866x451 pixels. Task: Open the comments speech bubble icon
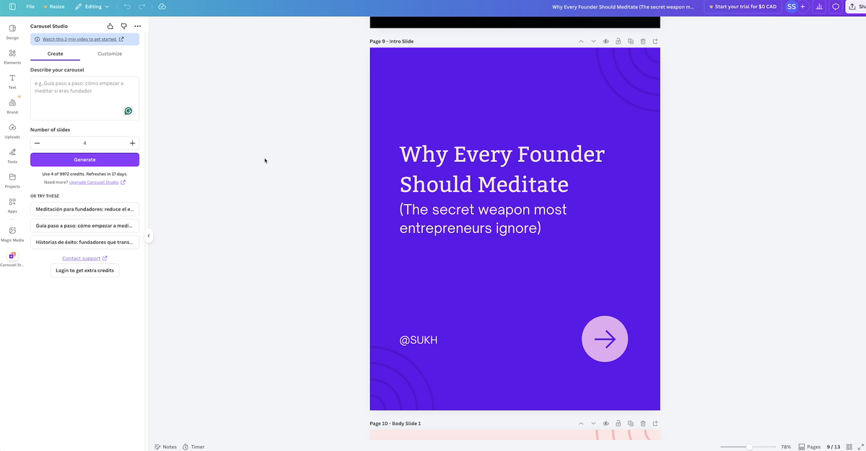tap(836, 6)
